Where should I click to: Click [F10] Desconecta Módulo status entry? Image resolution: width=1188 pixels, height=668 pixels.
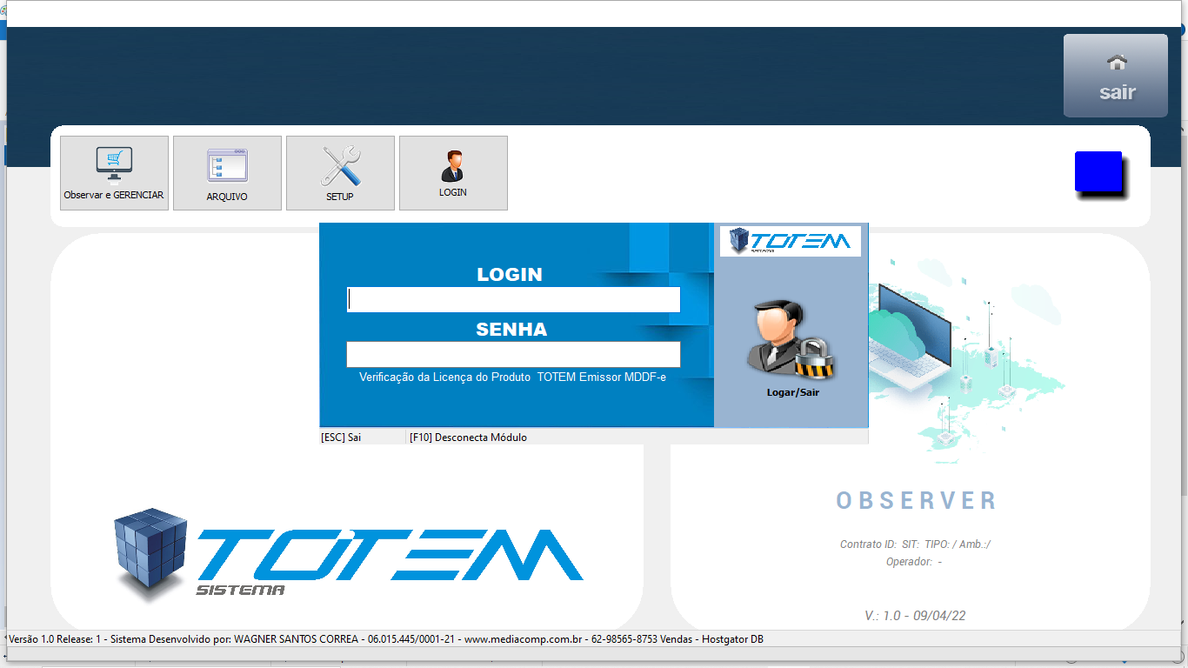468,437
